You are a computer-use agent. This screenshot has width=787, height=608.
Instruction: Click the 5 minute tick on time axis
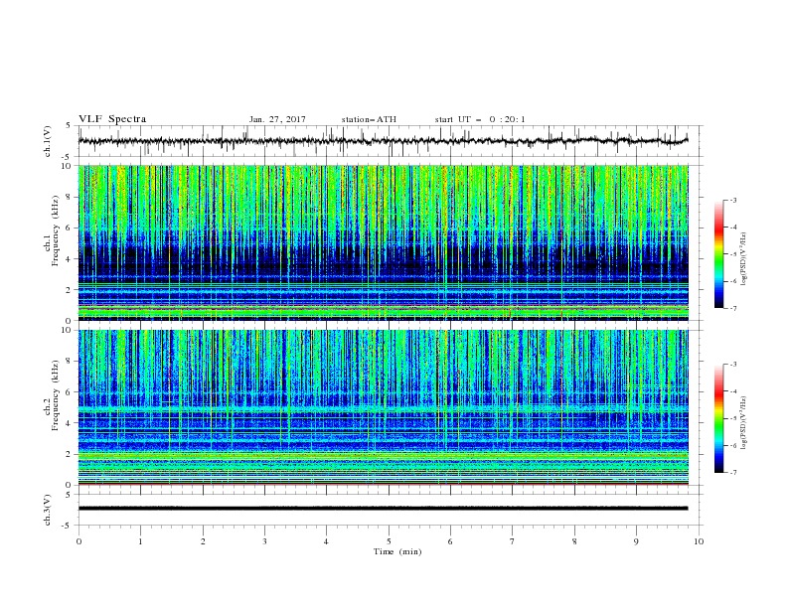(389, 541)
